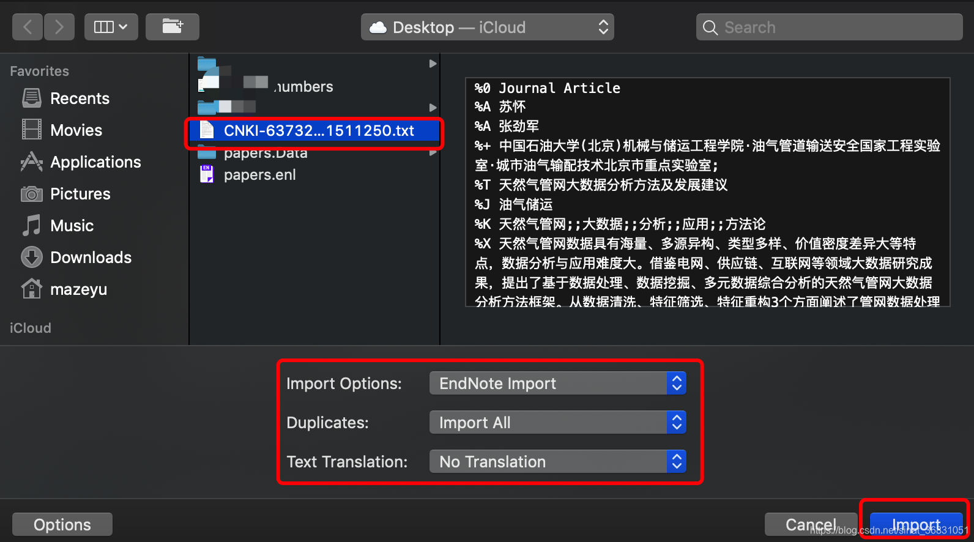Click the mazeyu house icon
The width and height of the screenshot is (974, 542).
[x=32, y=288]
